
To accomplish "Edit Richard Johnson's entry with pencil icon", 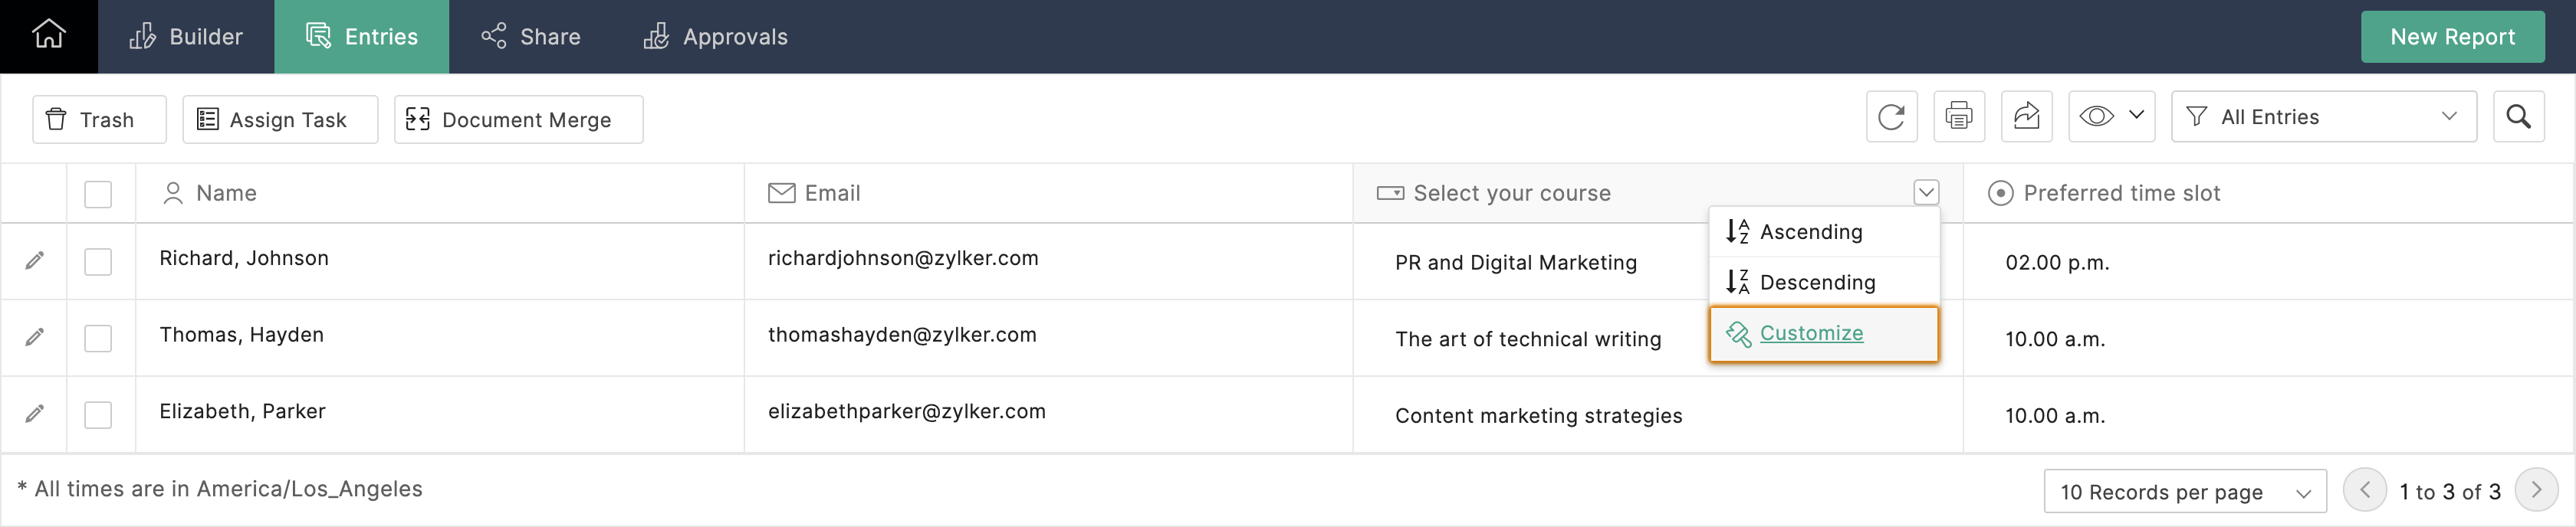I will tap(35, 261).
